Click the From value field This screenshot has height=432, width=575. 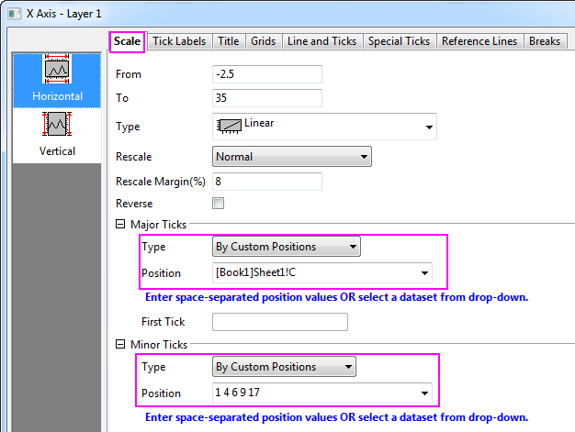266,74
